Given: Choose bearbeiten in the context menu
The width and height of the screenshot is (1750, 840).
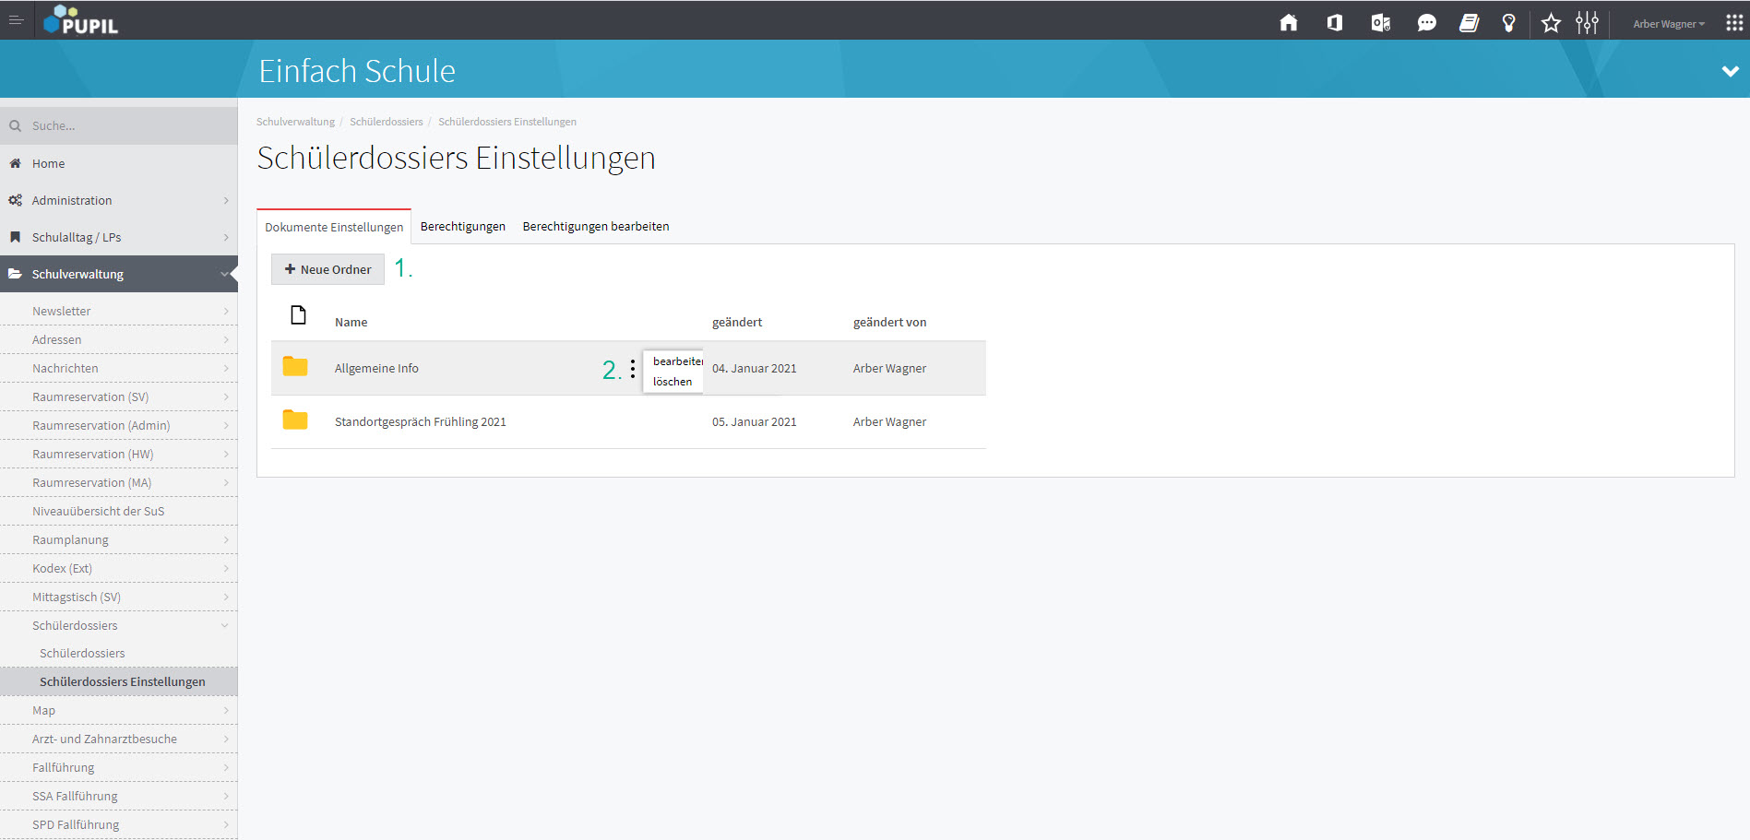Looking at the screenshot, I should pyautogui.click(x=677, y=361).
